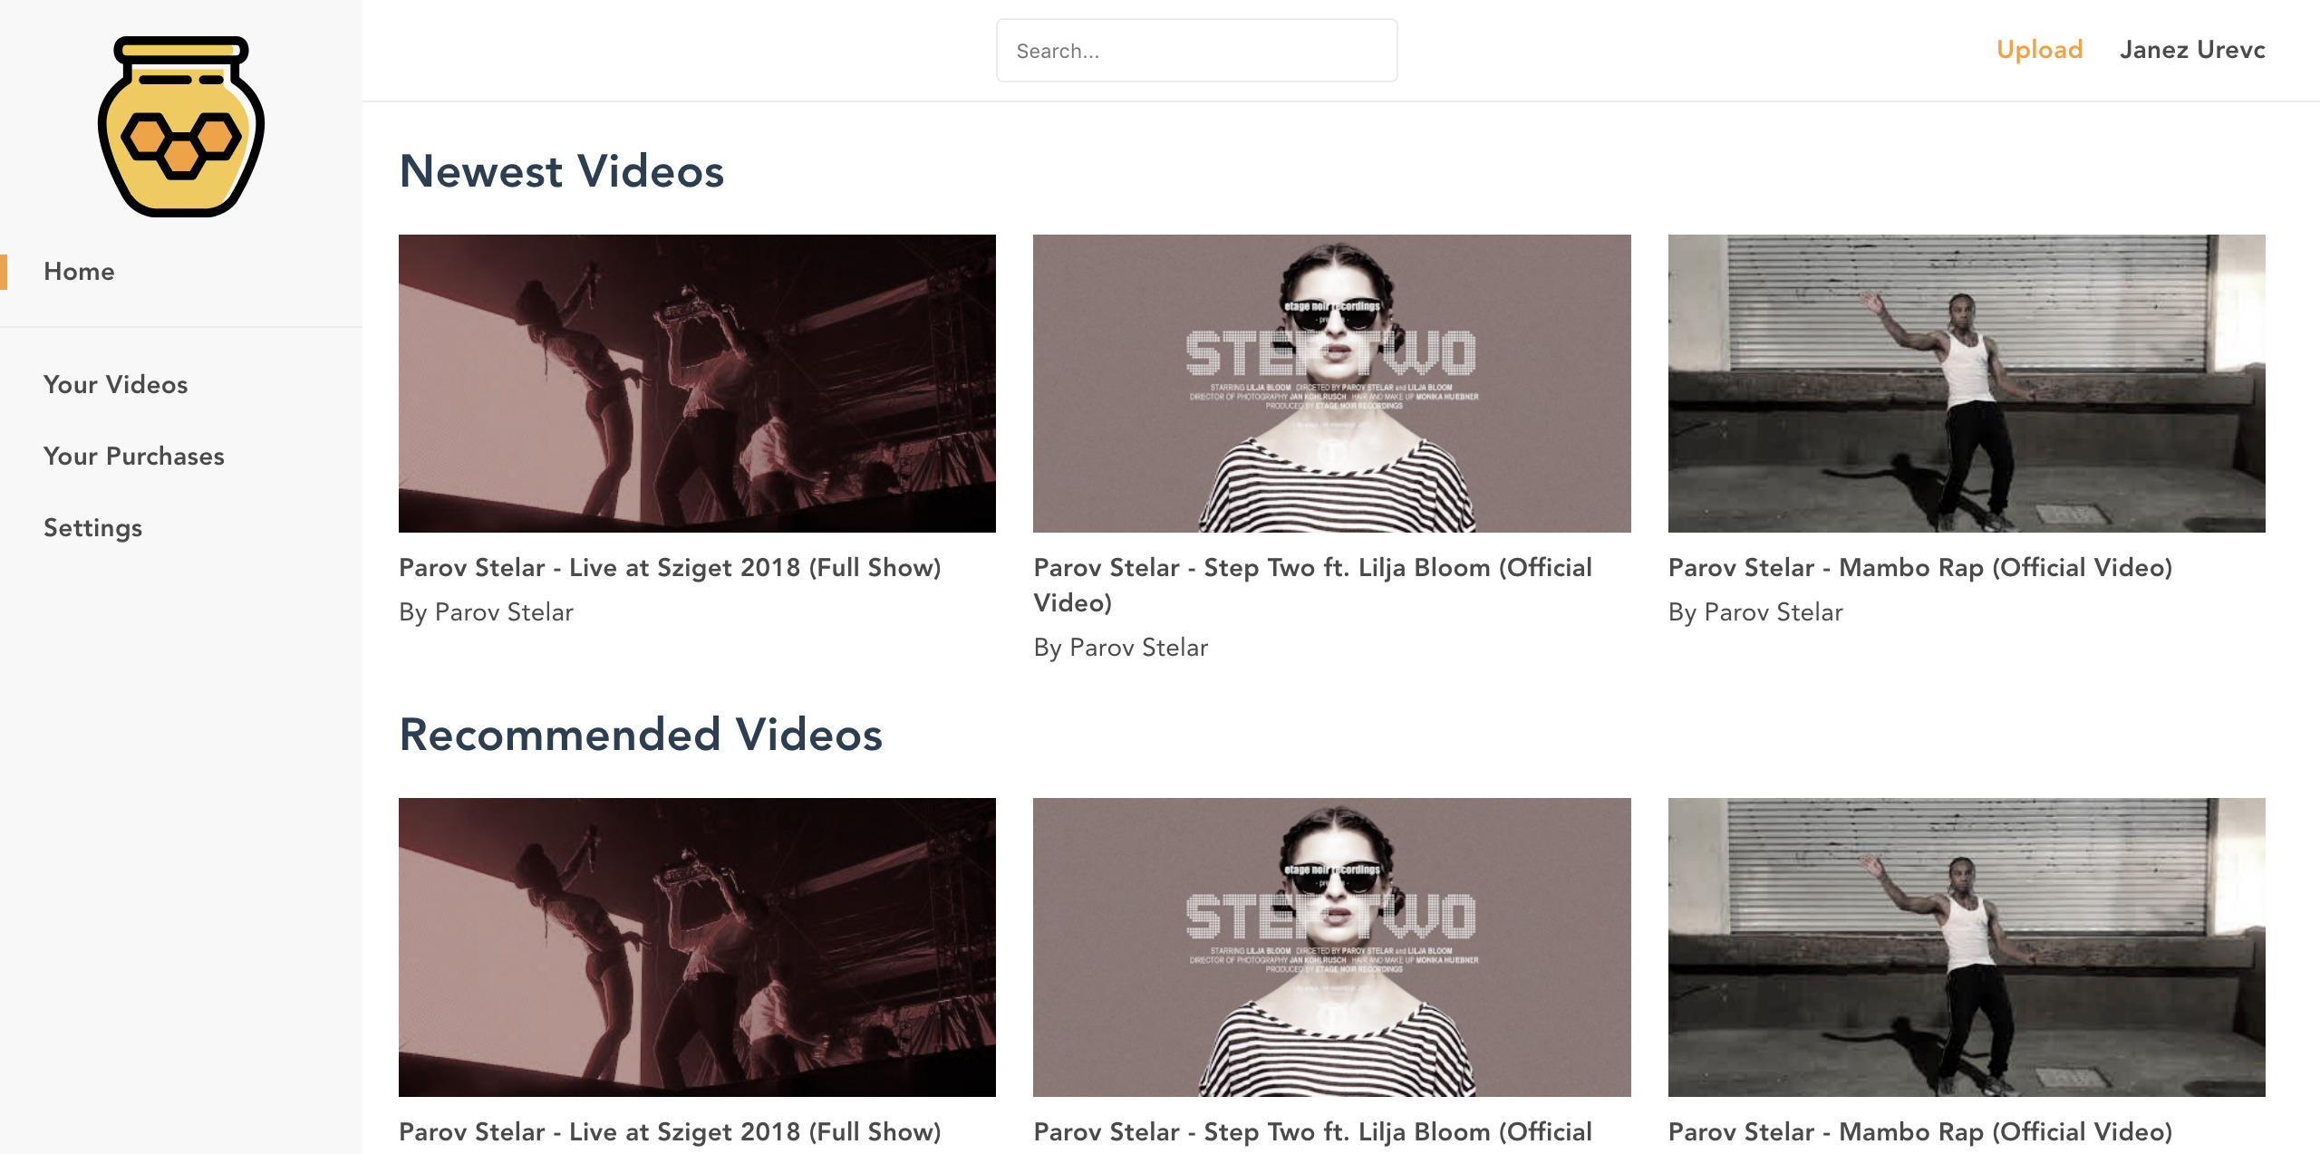The width and height of the screenshot is (2320, 1154).
Task: Open Your Purchases in sidebar
Action: [x=133, y=456]
